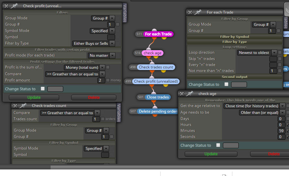Open Get the age relative to dropdown
289x176 pixels.
point(254,106)
